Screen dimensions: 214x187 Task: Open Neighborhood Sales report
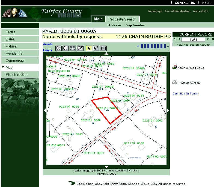click(191, 68)
